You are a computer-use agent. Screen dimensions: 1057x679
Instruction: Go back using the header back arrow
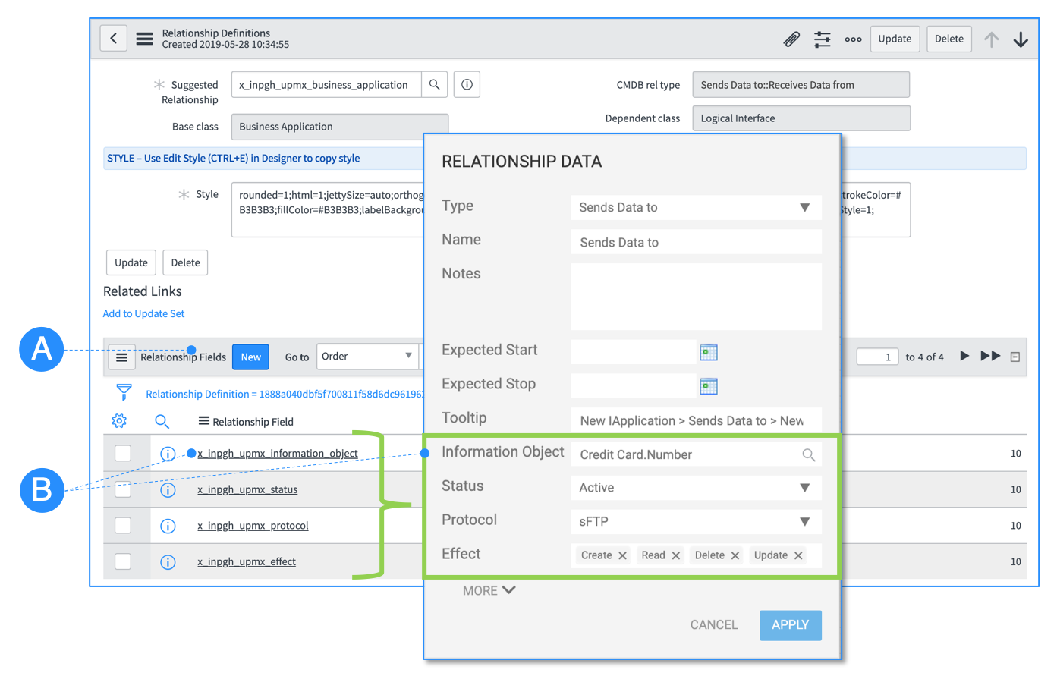[x=114, y=39]
